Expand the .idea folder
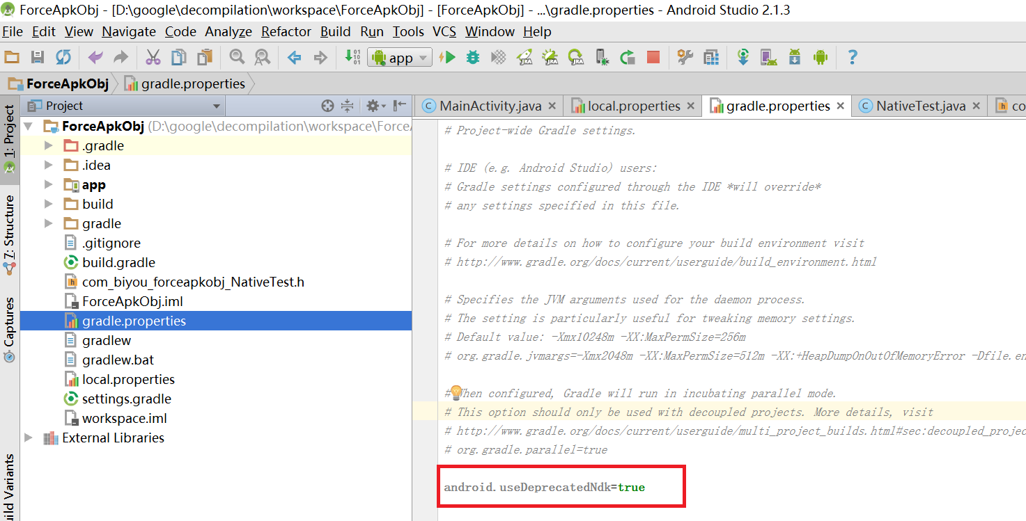The image size is (1026, 521). coord(48,165)
